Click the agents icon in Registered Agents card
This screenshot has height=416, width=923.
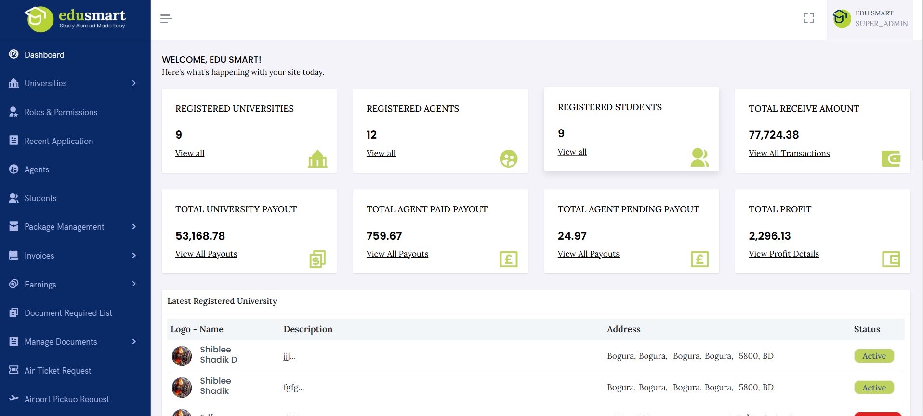[508, 159]
